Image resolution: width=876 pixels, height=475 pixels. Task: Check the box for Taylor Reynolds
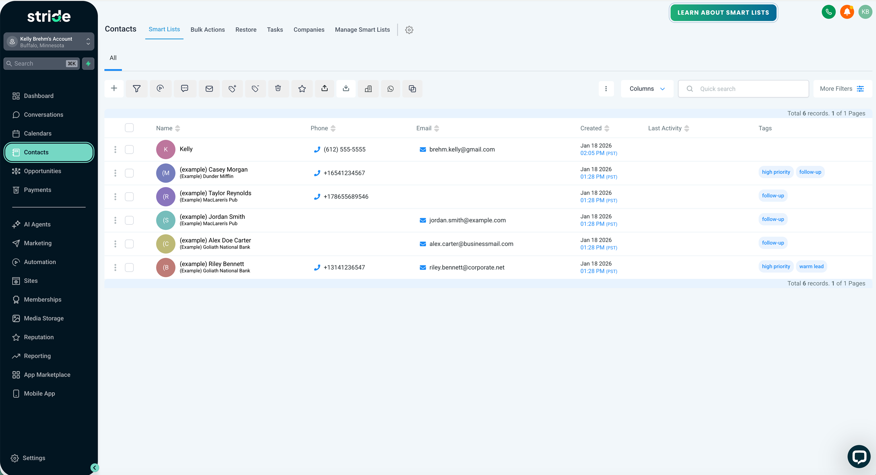(129, 196)
